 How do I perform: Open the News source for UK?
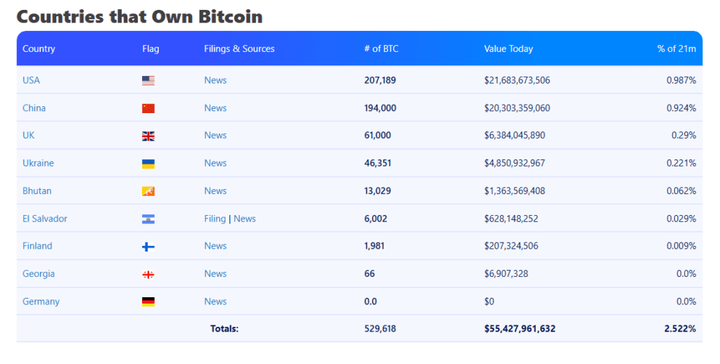point(215,136)
